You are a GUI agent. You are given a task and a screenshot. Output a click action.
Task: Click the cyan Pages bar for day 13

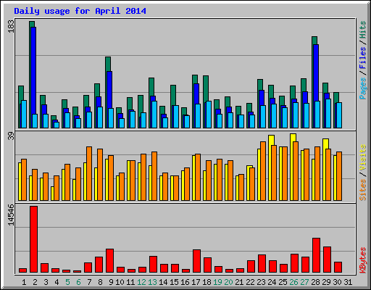[x=154, y=115]
